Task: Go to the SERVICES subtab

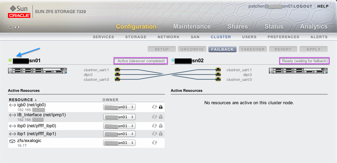Action: click(x=103, y=37)
